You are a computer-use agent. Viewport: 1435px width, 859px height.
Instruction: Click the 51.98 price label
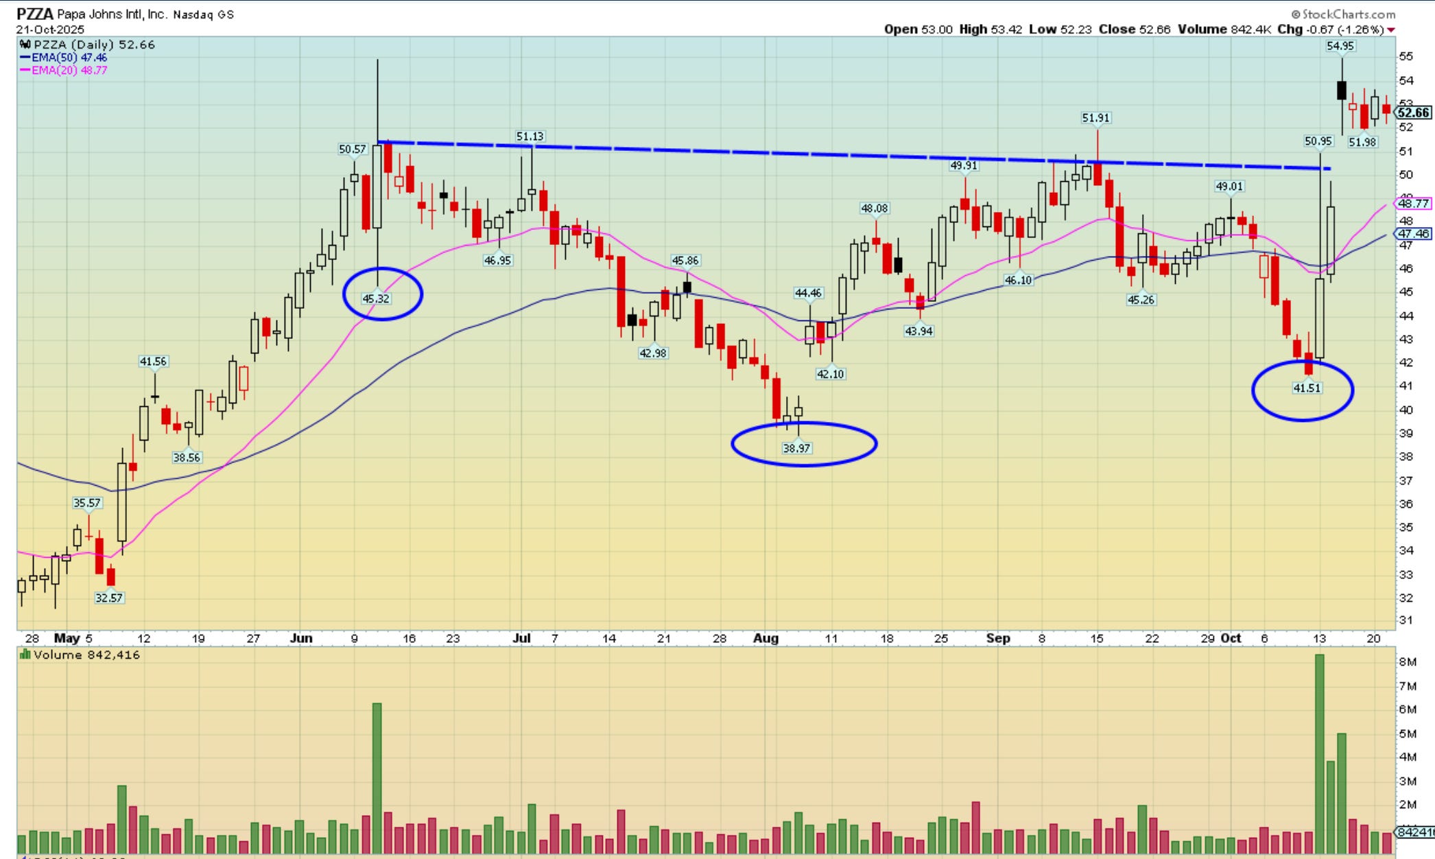1362,142
